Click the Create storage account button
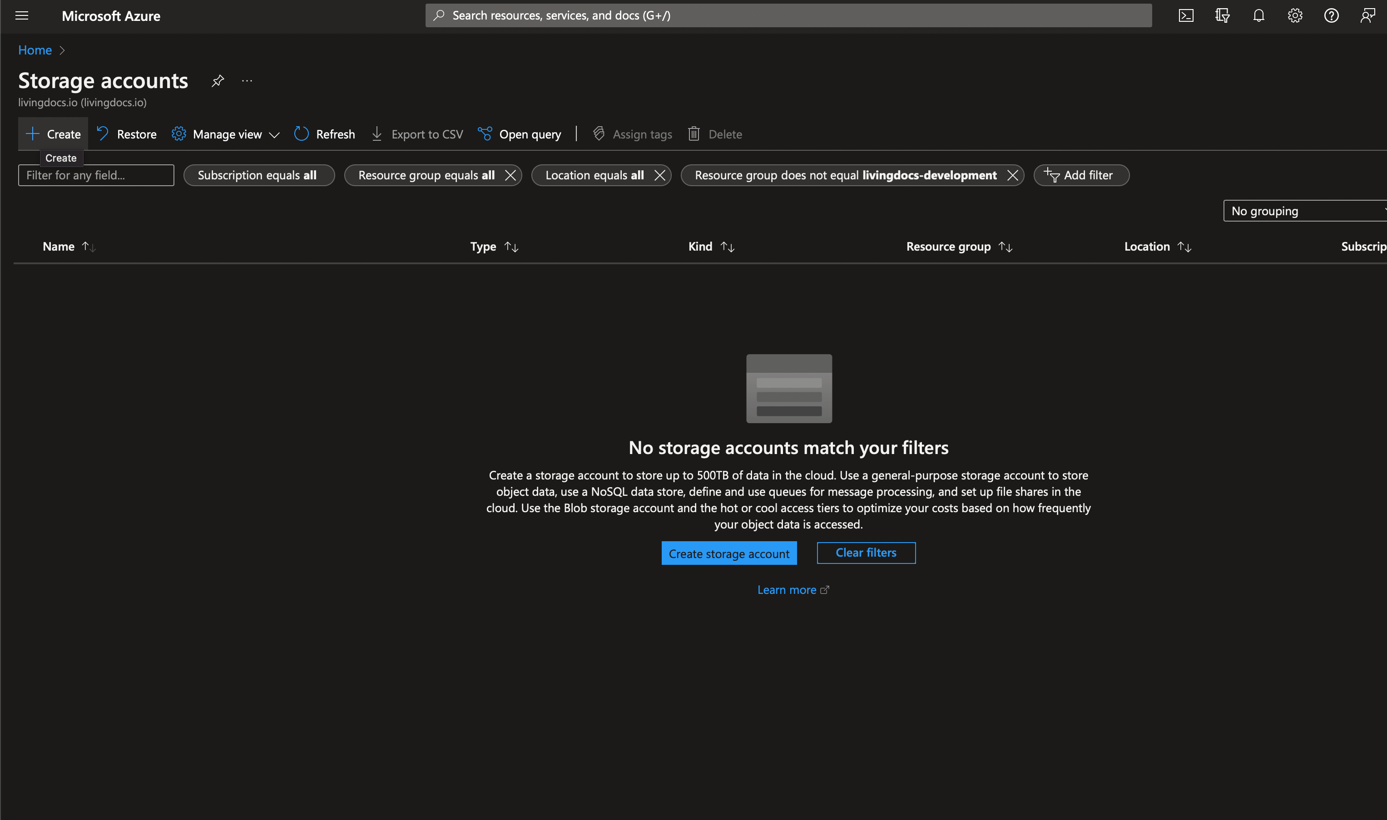1387x820 pixels. click(729, 553)
